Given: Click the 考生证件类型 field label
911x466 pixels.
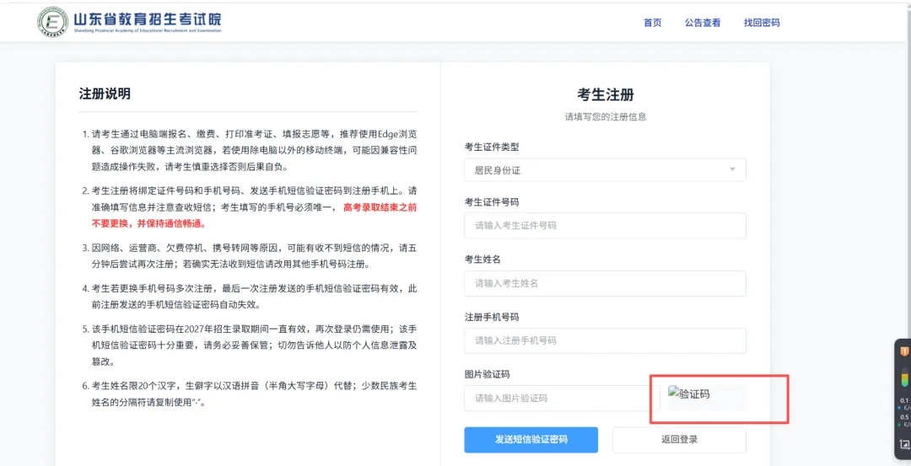Looking at the screenshot, I should pyautogui.click(x=492, y=147).
